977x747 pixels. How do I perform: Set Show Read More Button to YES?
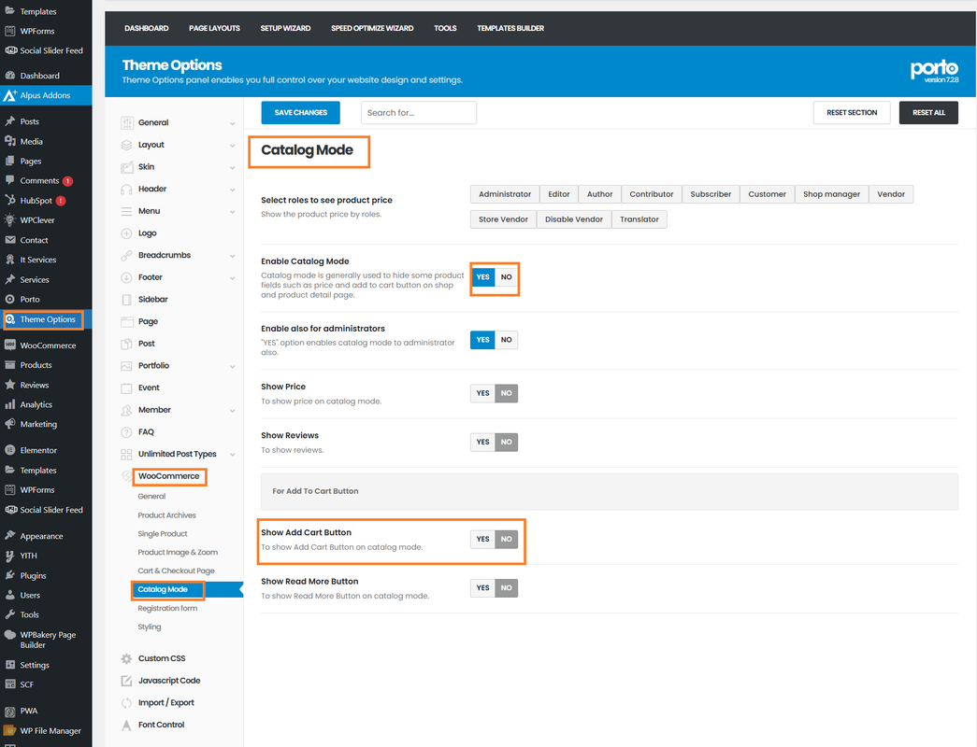[483, 587]
